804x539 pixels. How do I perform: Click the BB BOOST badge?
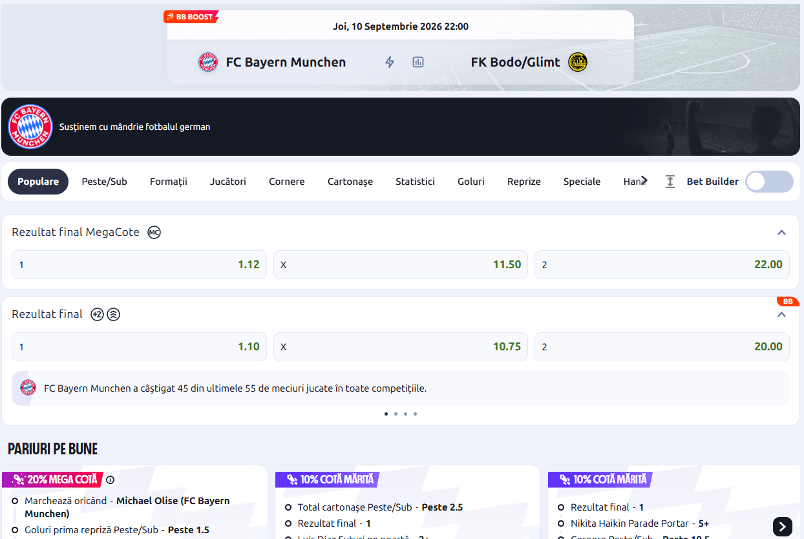click(x=191, y=17)
